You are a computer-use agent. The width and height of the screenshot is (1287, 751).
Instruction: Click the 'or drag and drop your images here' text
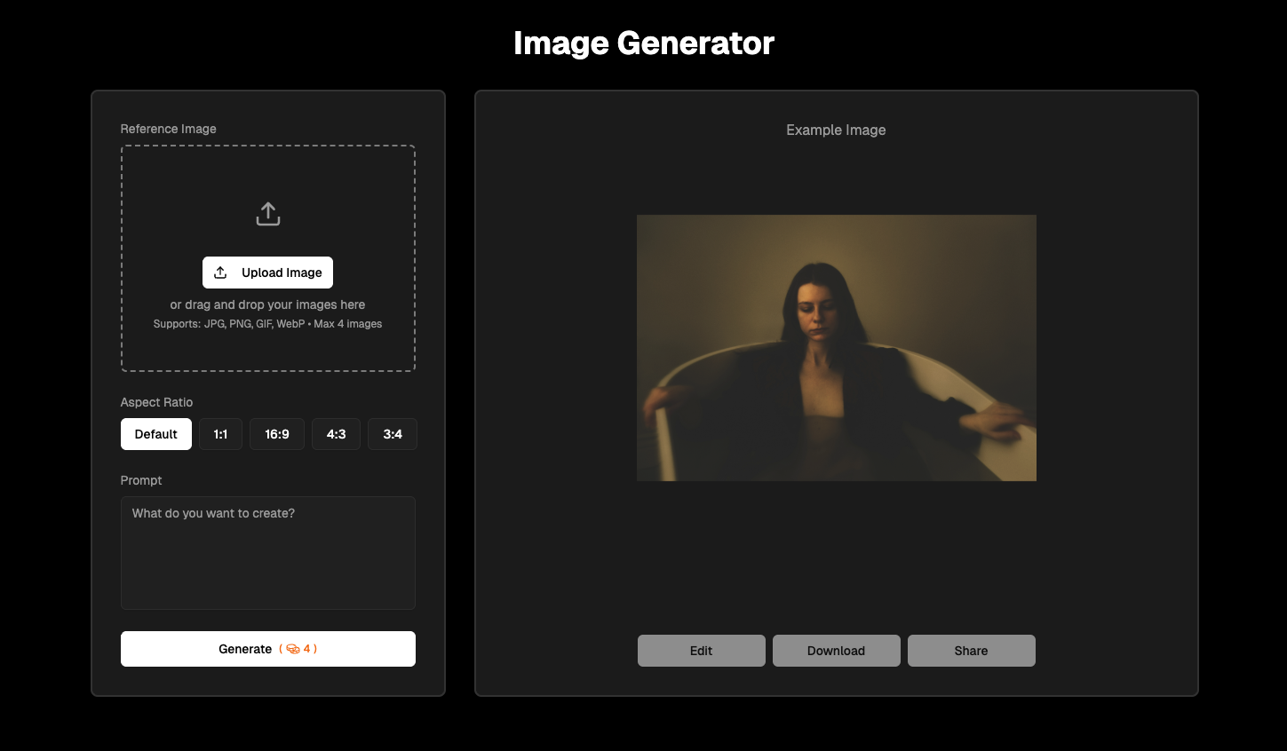267,304
